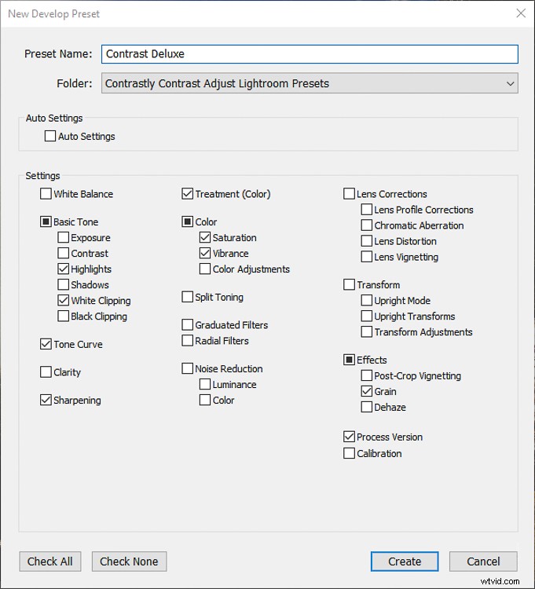The width and height of the screenshot is (535, 589).
Task: Check the White Balance option
Action: click(x=46, y=194)
